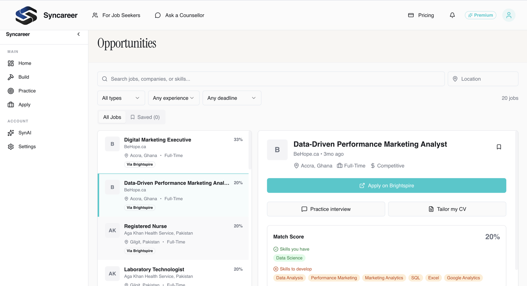This screenshot has width=527, height=286.
Task: Click the Data Analysis skill tag
Action: 289,278
